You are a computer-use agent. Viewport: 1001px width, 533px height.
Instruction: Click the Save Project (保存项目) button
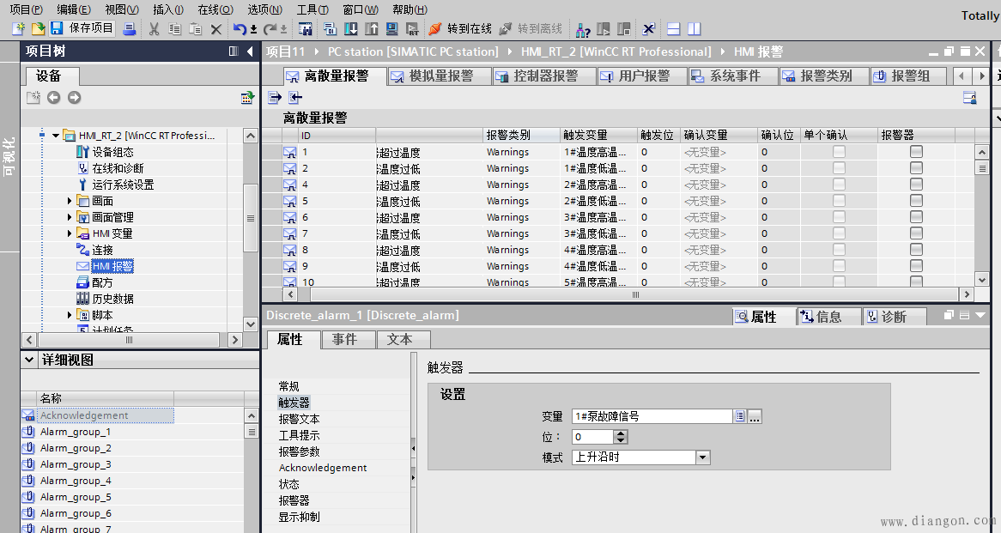pyautogui.click(x=82, y=28)
